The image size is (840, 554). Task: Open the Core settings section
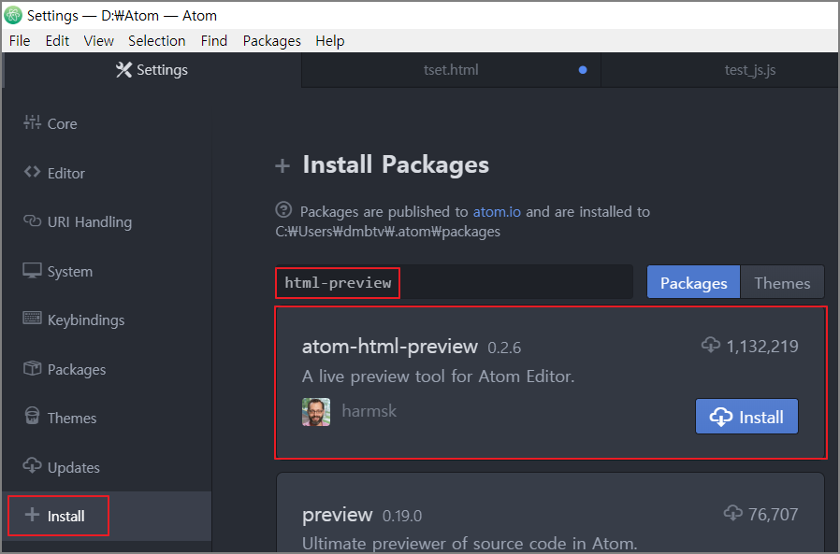click(x=107, y=123)
